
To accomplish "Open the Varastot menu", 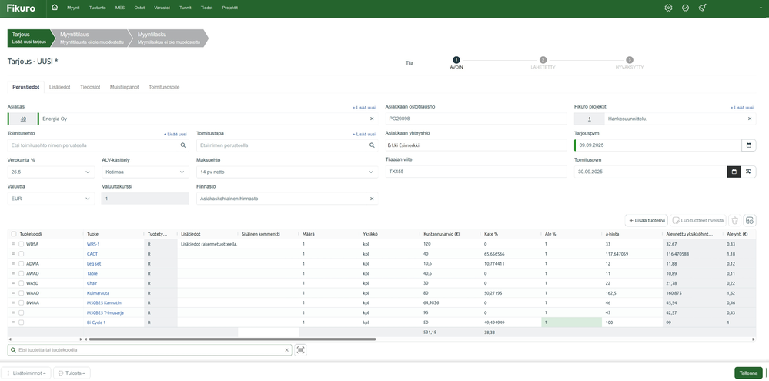I will pos(162,8).
